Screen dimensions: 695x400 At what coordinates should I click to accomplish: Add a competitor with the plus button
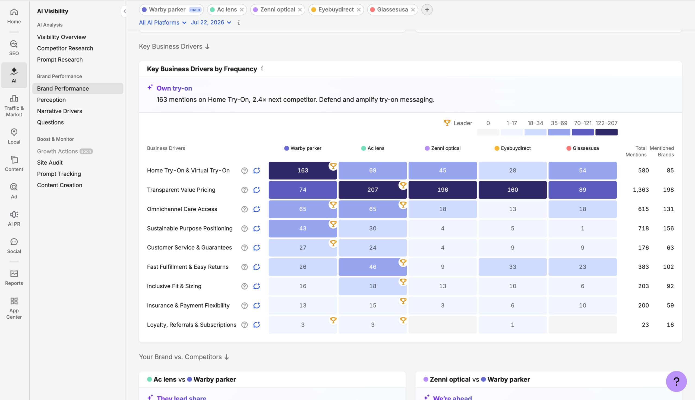(x=427, y=9)
